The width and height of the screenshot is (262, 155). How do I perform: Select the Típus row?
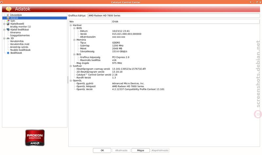pos(164,43)
